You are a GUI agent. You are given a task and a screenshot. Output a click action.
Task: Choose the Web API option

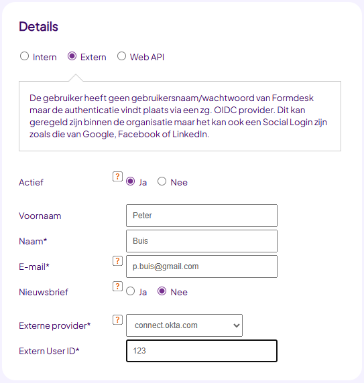tap(121, 56)
